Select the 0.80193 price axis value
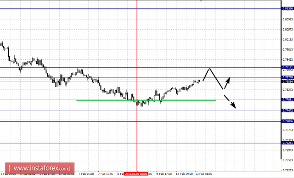 click(x=288, y=39)
